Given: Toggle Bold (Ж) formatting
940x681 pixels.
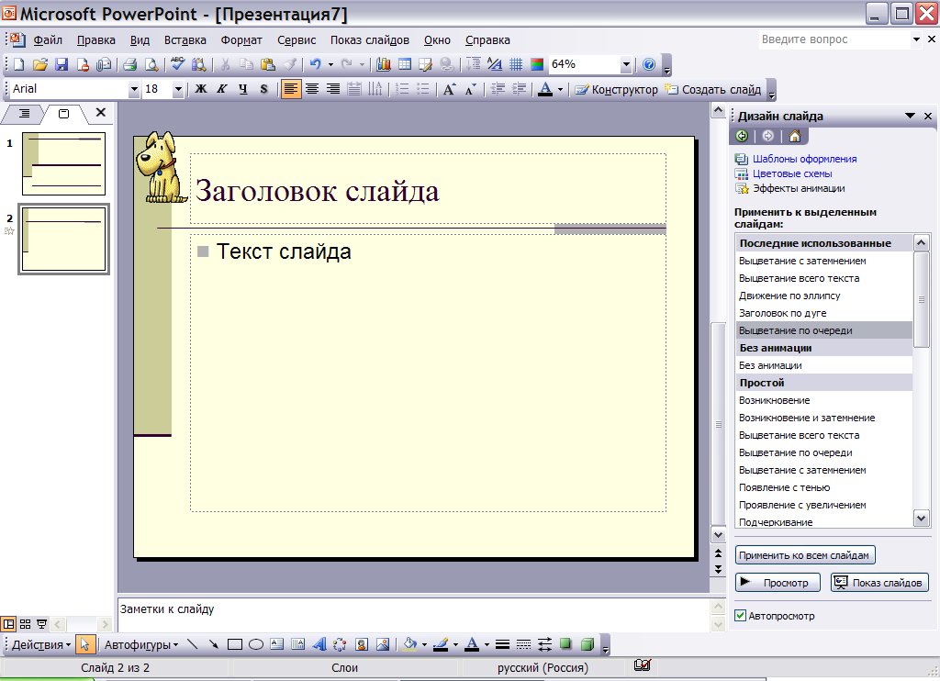Looking at the screenshot, I should click(201, 89).
